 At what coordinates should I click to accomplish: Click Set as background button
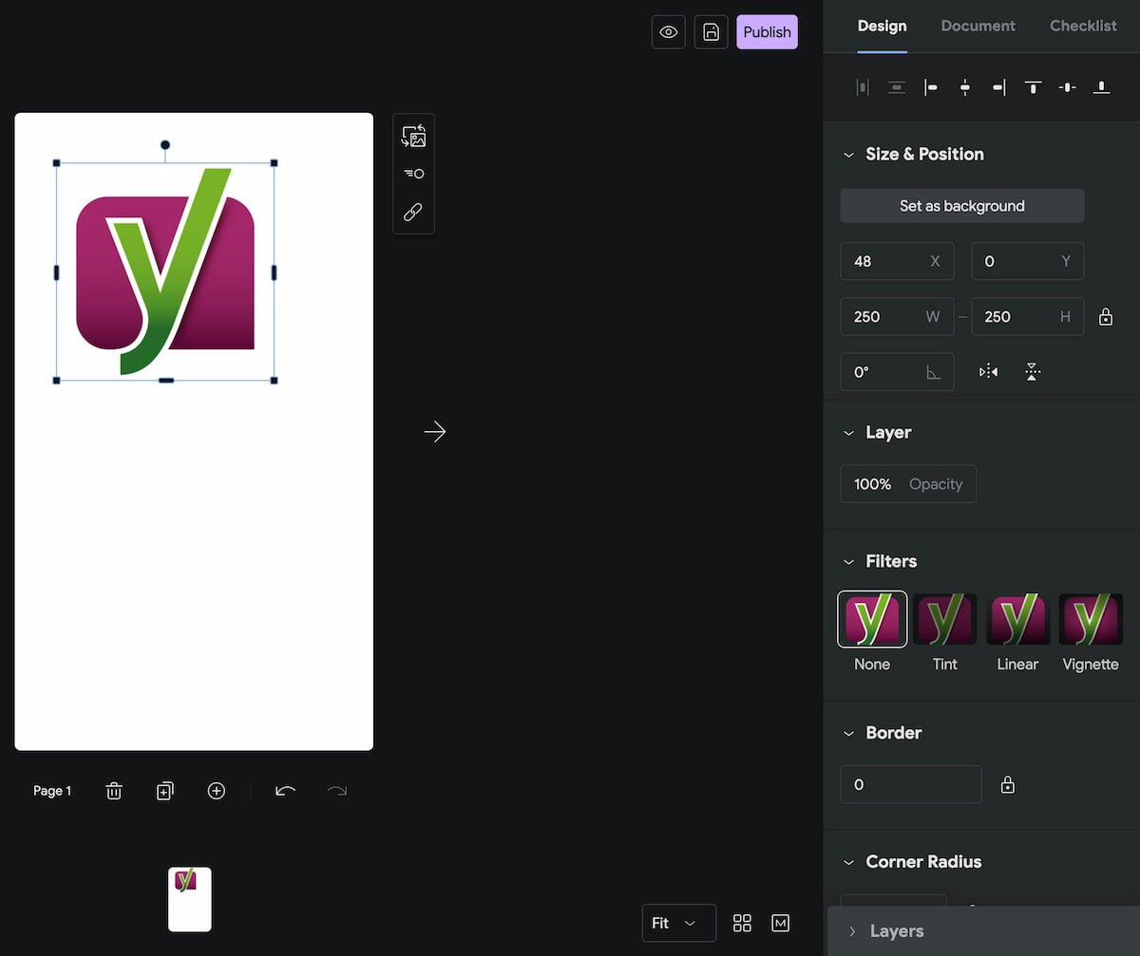coord(961,206)
